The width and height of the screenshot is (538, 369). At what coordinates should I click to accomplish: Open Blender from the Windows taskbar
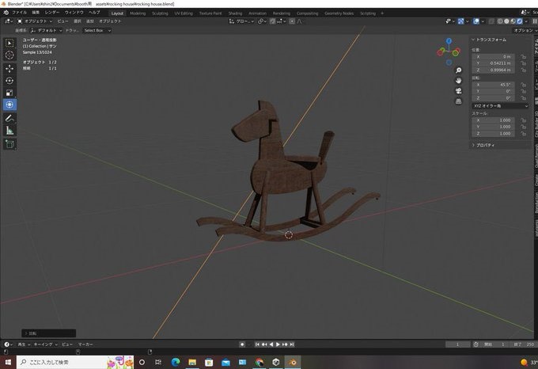click(292, 362)
